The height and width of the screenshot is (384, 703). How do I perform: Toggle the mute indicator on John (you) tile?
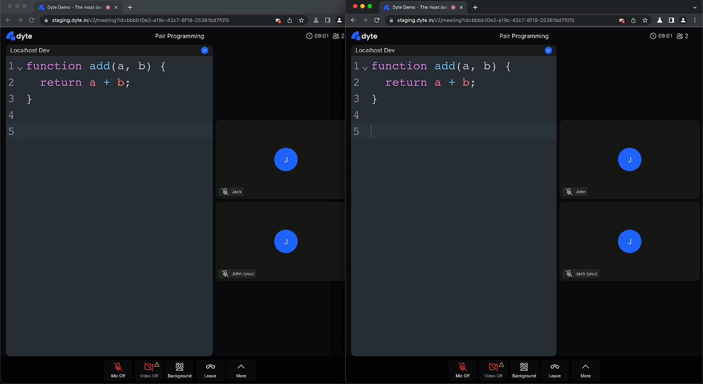(224, 273)
